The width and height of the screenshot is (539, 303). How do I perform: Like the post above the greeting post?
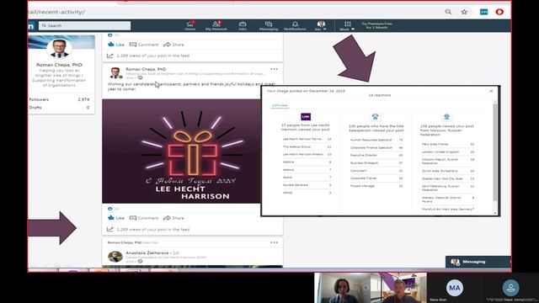(x=116, y=45)
